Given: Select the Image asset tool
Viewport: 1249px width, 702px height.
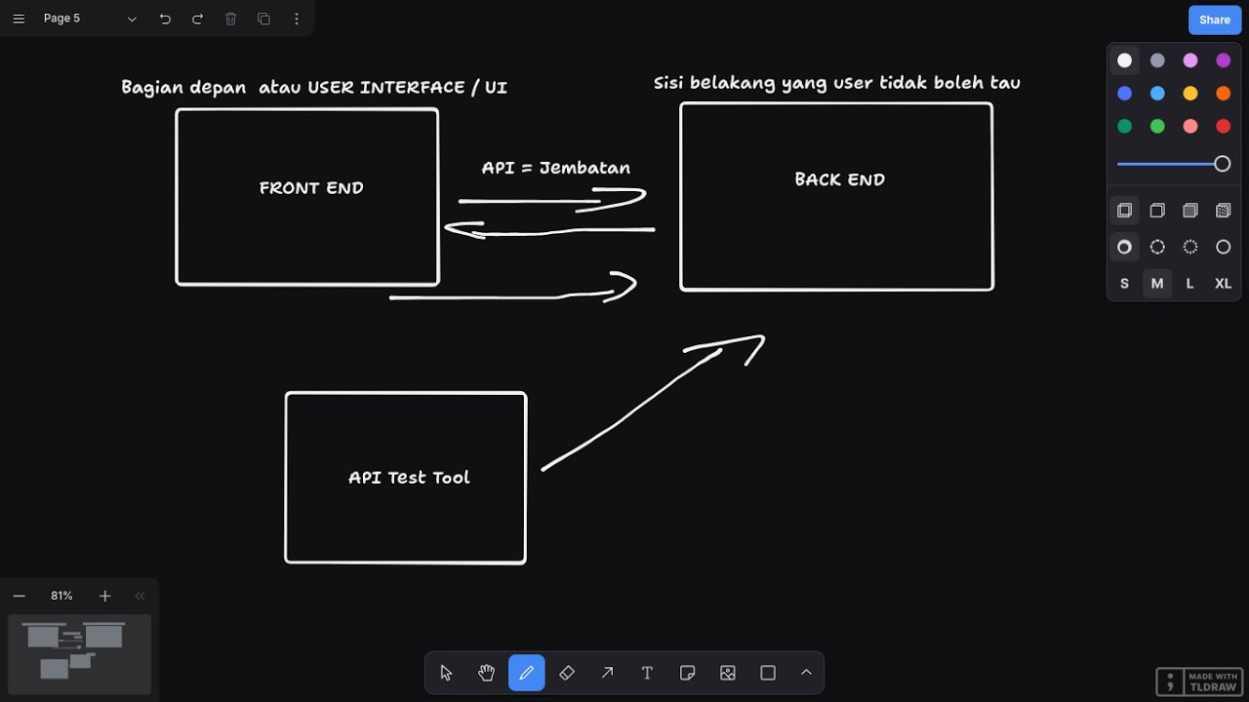Looking at the screenshot, I should point(727,673).
